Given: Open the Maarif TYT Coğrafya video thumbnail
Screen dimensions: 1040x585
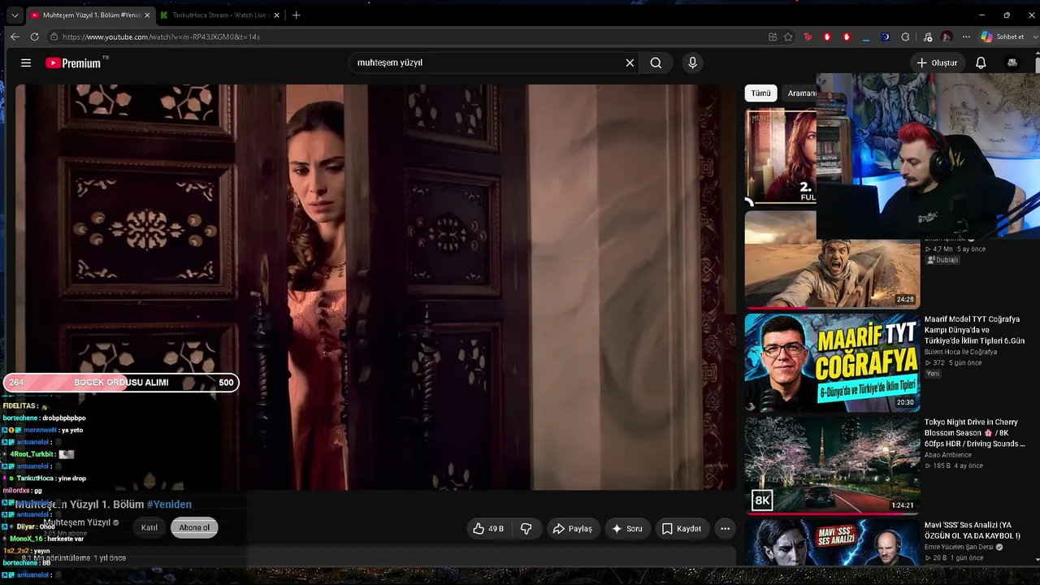Looking at the screenshot, I should pos(832,362).
